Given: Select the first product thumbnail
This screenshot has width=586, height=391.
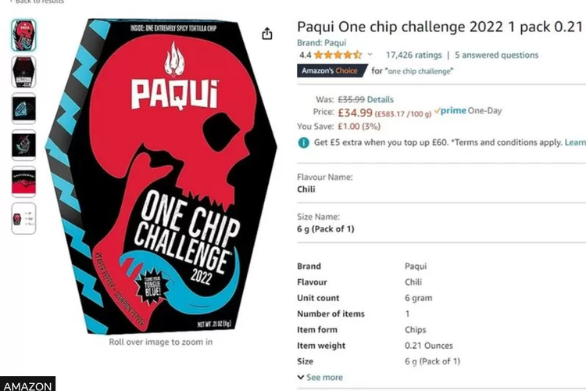Looking at the screenshot, I should tap(23, 35).
